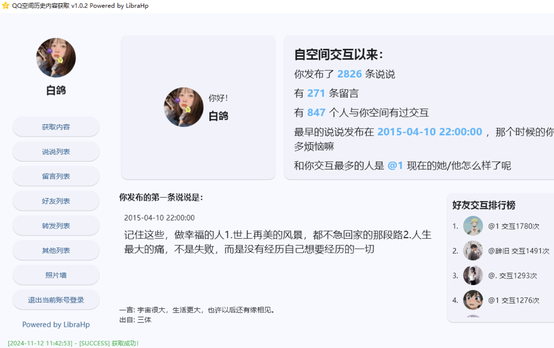Open the rank 1 friend's avatar
This screenshot has width=554, height=348.
coord(473,226)
